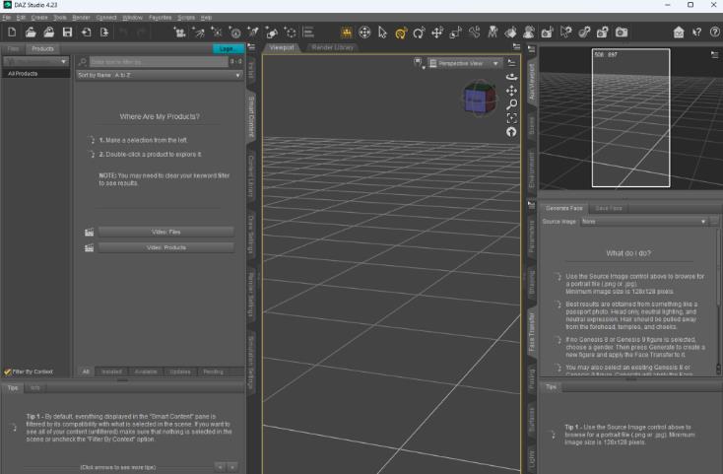Click the Import icon in the toolbar
The height and width of the screenshot is (474, 723).
click(87, 33)
